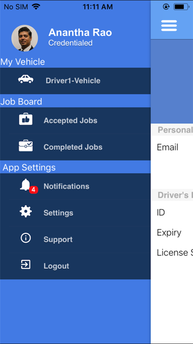Click the checked briefcase Completed Jobs icon

point(26,145)
